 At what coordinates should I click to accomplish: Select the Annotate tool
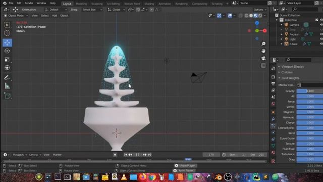7,77
